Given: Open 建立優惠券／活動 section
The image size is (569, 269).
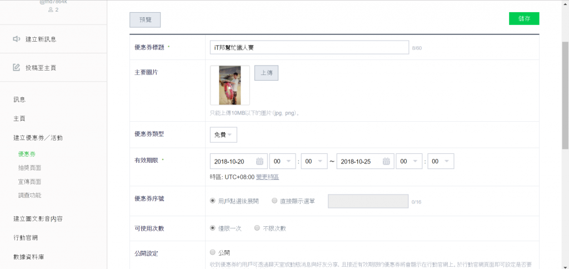Looking at the screenshot, I should (x=38, y=138).
